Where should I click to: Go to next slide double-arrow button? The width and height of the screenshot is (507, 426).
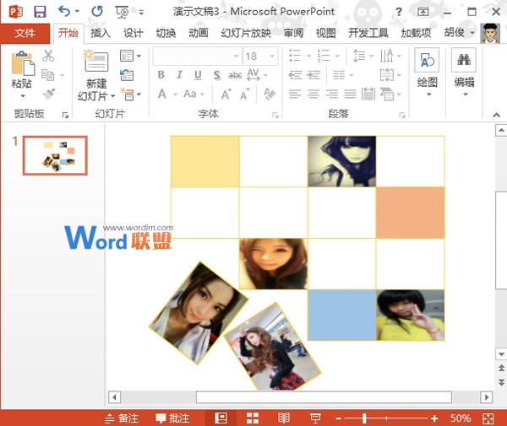[501, 383]
